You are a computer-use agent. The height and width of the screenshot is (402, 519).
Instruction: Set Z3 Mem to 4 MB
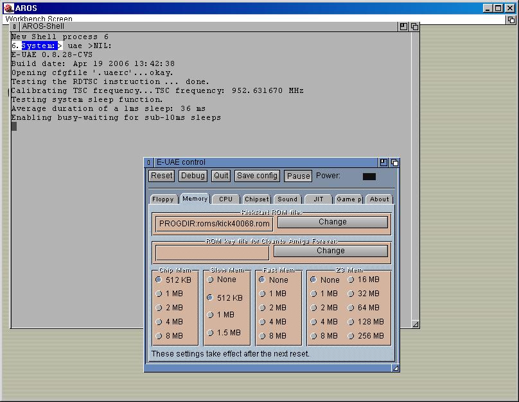(x=324, y=322)
